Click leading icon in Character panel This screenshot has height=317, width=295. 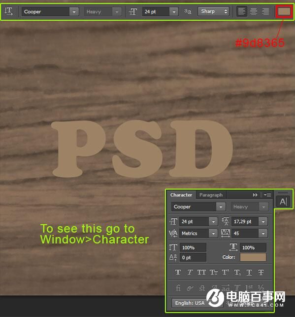tap(226, 221)
